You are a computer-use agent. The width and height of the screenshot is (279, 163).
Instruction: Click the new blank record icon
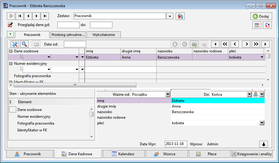coord(11,16)
